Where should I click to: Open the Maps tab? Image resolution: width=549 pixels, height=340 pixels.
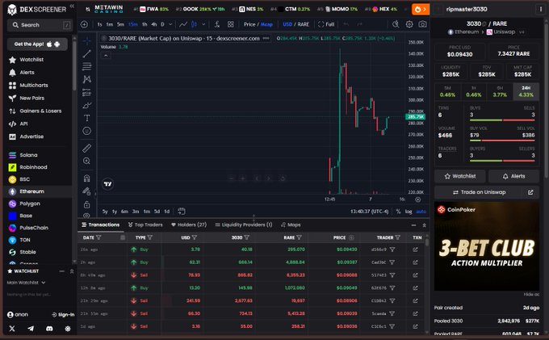pos(291,225)
